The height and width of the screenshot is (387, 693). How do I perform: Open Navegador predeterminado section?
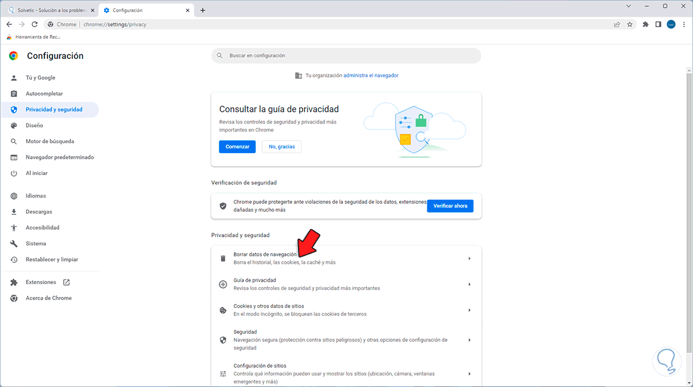pyautogui.click(x=49, y=157)
